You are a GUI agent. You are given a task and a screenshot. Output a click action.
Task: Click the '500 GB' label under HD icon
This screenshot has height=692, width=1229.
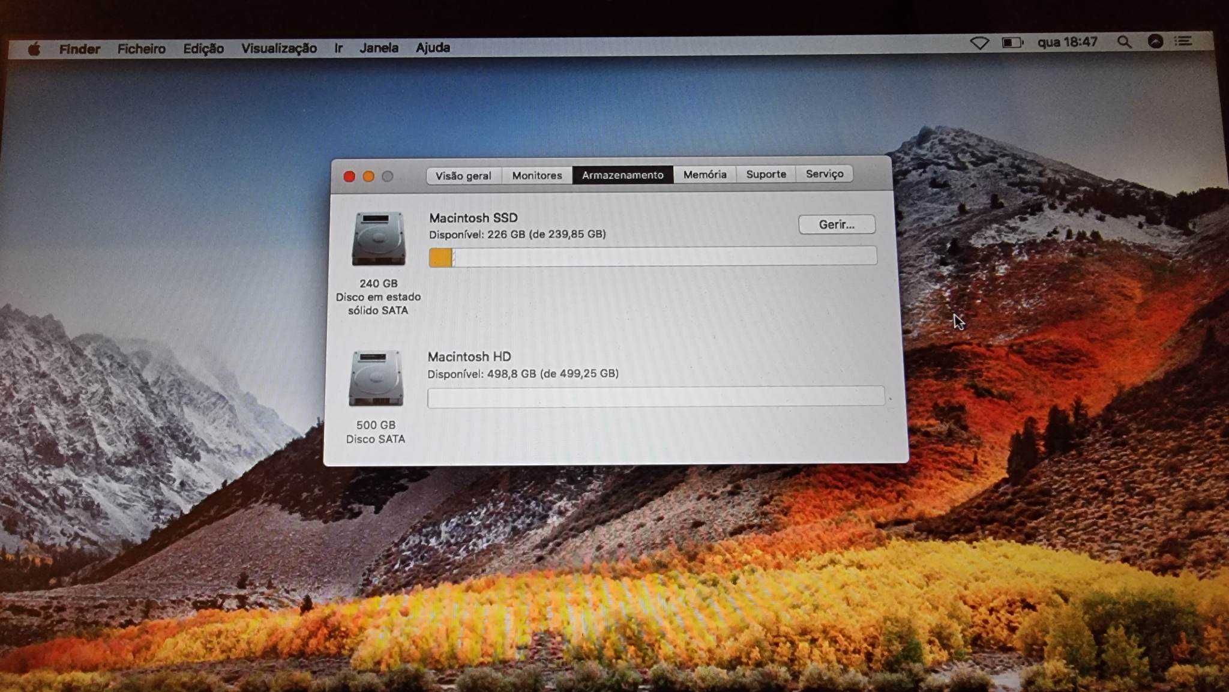coord(376,425)
